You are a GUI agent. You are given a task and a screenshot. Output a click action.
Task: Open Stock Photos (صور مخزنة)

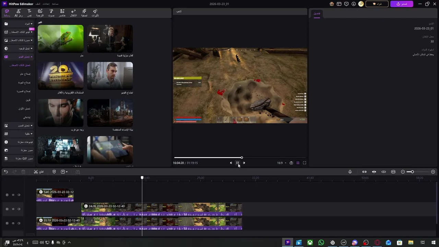click(x=18, y=150)
